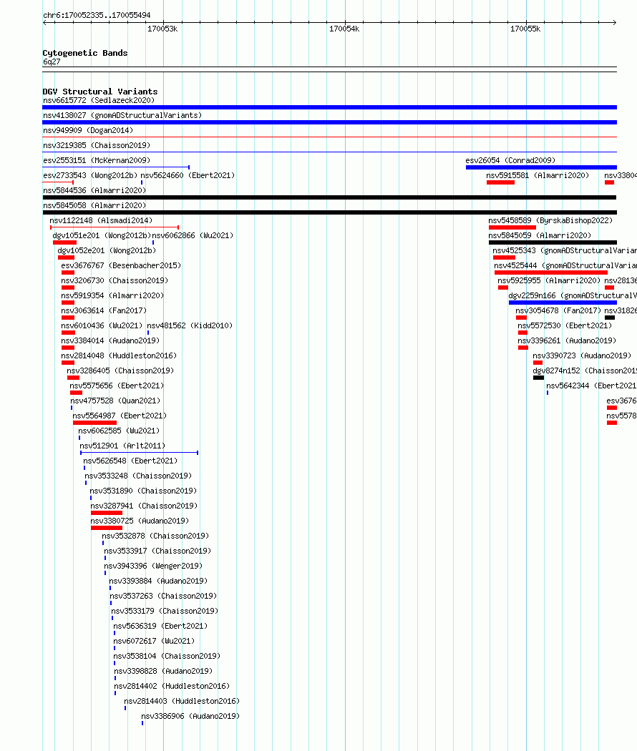Open dgv1051e201 (Wong2012b) variant
The image size is (637, 751).
102,235
